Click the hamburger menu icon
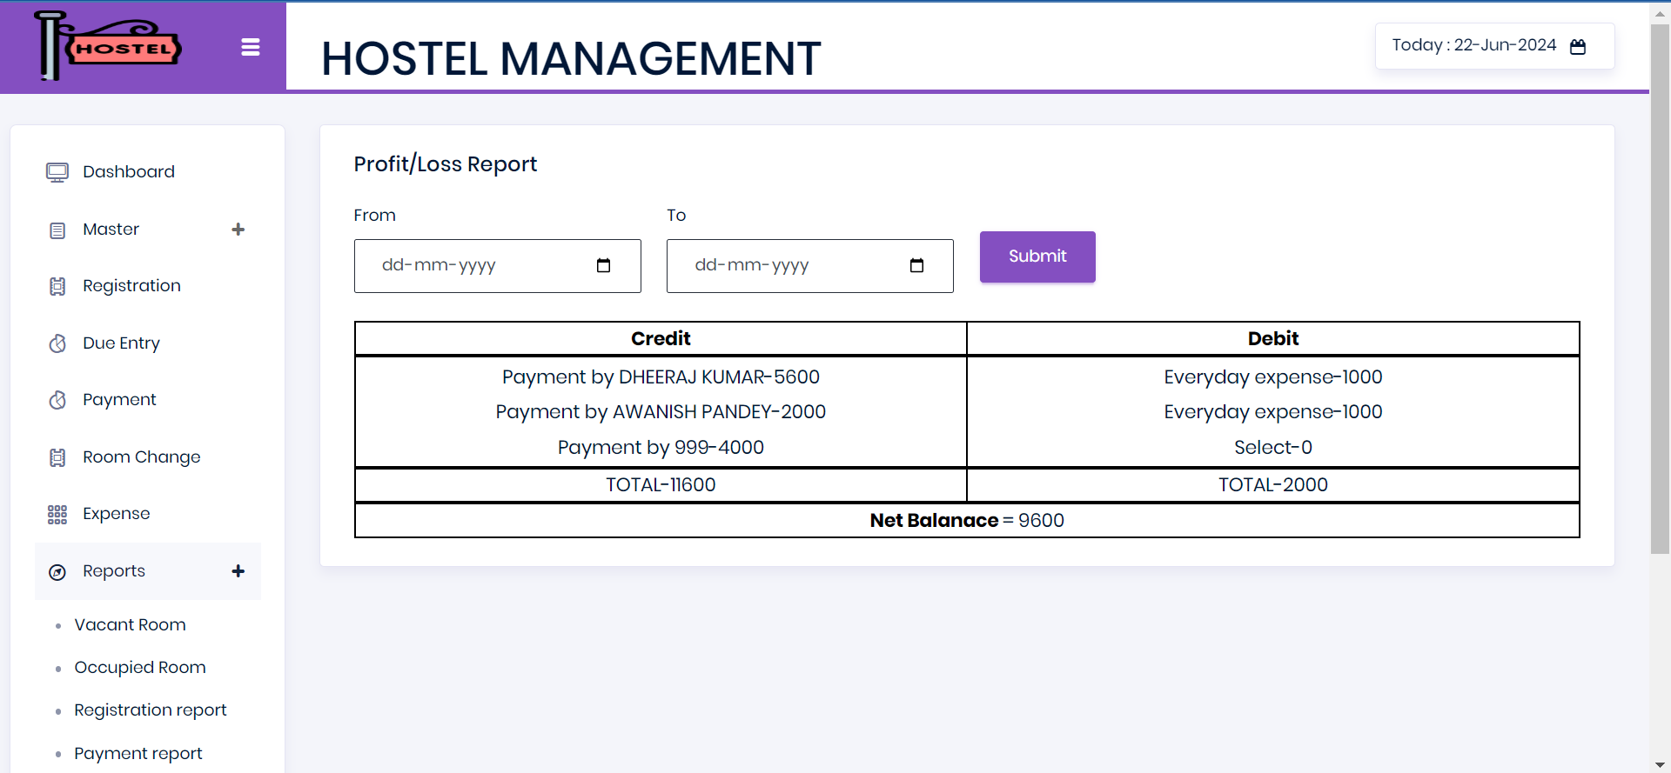The image size is (1671, 773). coord(251,47)
